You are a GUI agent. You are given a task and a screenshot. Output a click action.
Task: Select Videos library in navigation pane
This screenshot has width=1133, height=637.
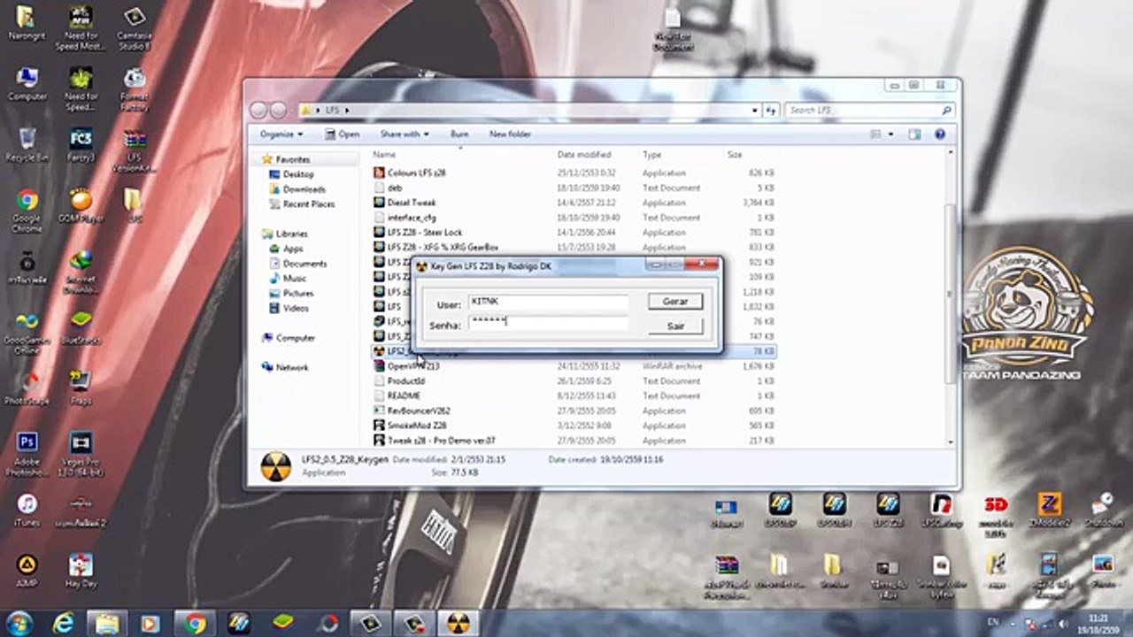point(296,309)
